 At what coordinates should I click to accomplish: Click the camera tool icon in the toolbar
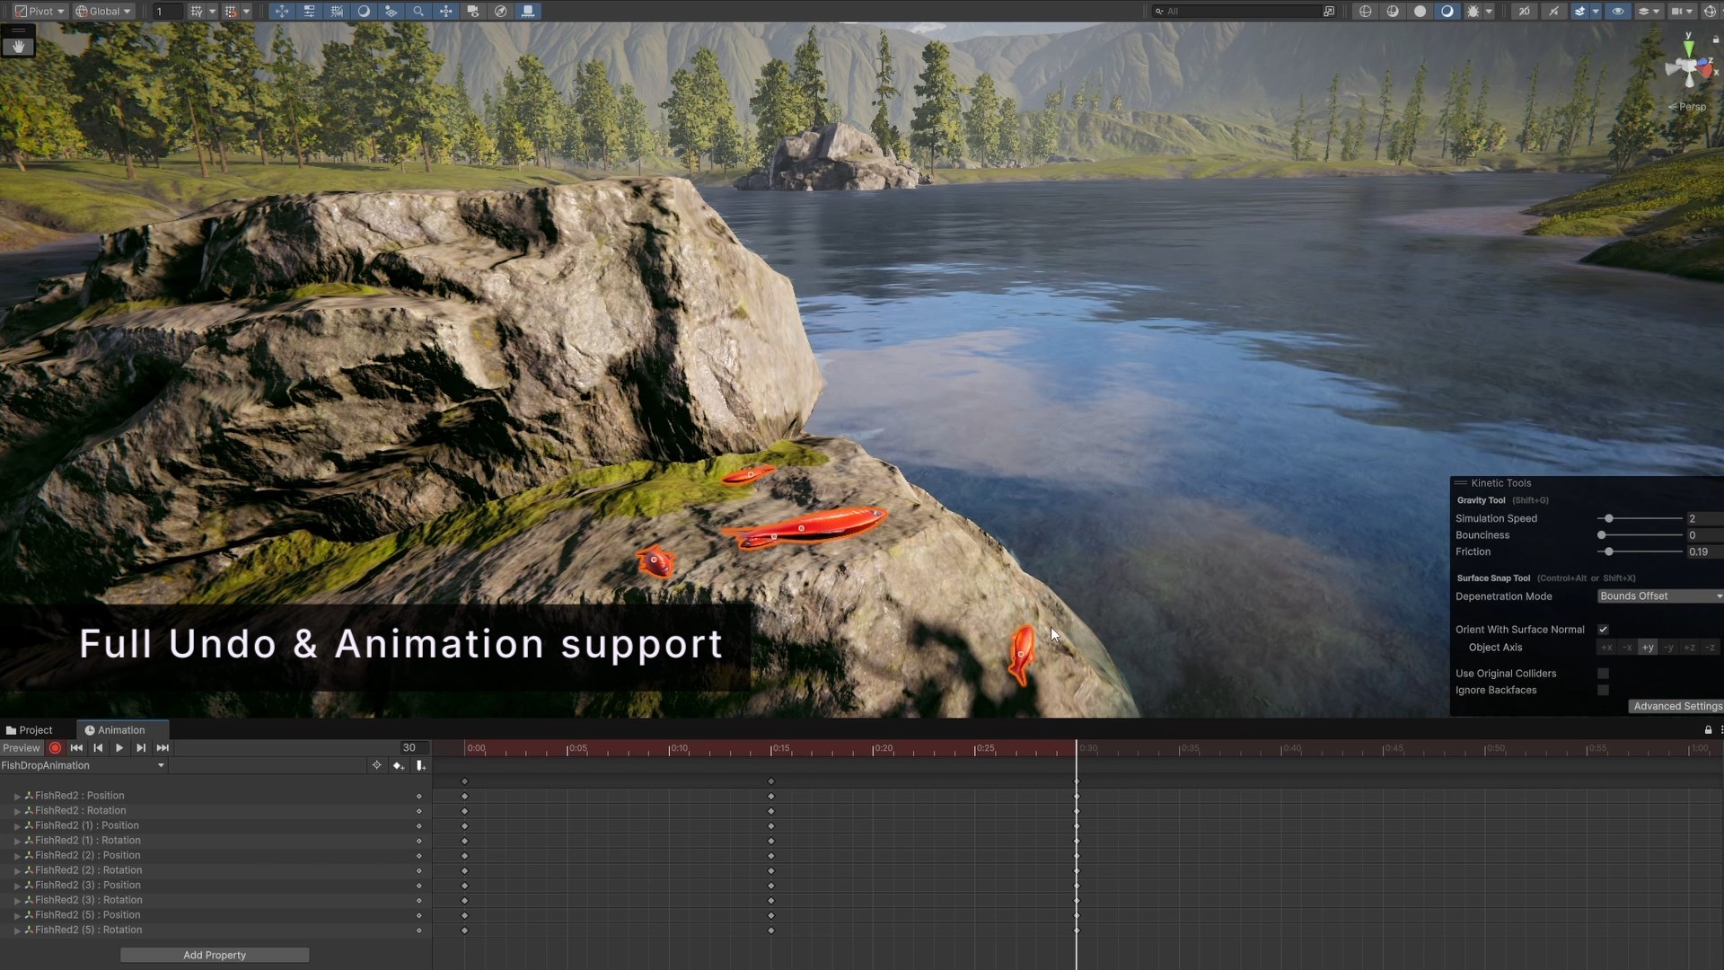point(473,11)
